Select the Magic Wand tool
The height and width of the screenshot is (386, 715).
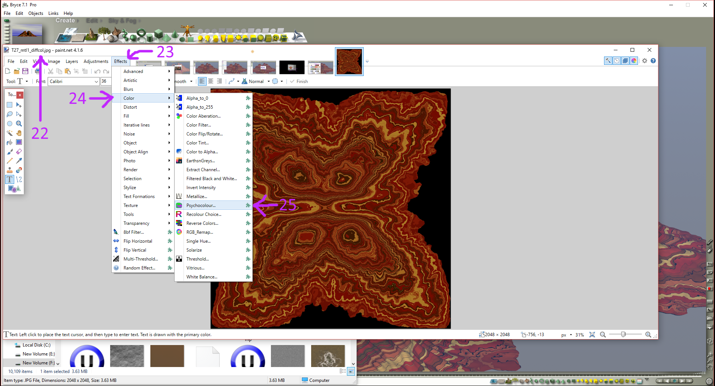pyautogui.click(x=10, y=133)
